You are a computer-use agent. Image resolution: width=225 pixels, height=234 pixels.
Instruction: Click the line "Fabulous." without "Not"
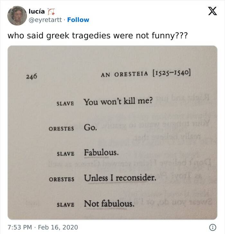click(x=101, y=152)
